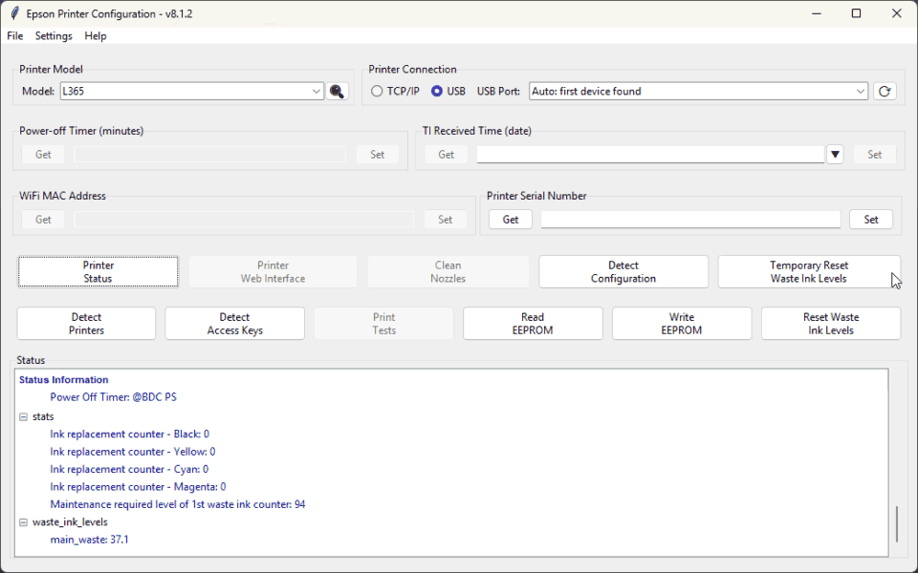Click the Detect Access Keys button
The image size is (918, 573).
235,324
